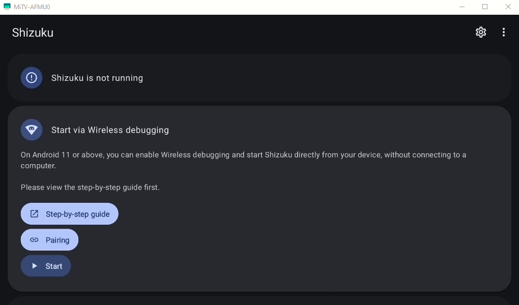The height and width of the screenshot is (305, 519).
Task: Open Shizuku settings gear icon
Action: (x=481, y=32)
